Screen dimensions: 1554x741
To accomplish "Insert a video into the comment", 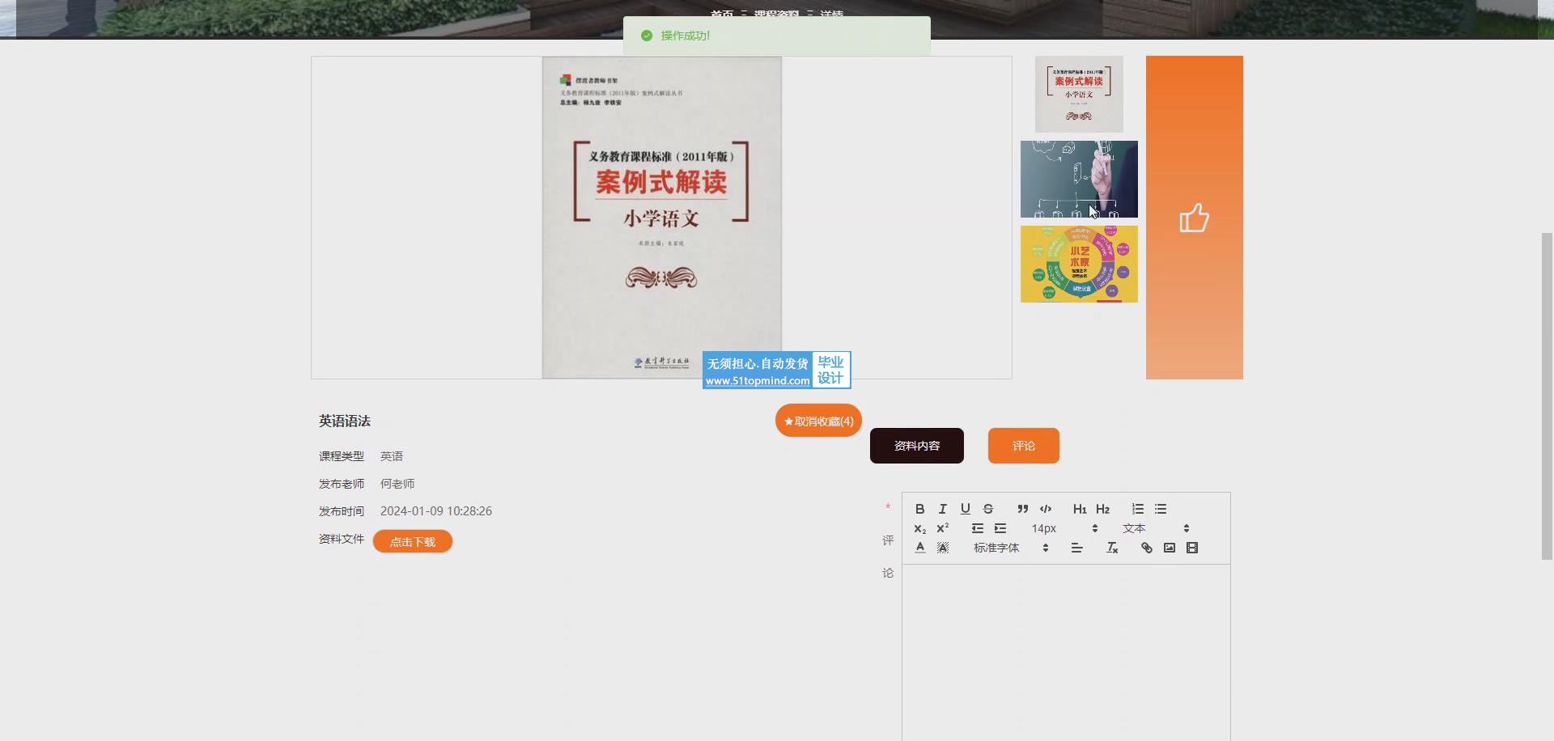I will point(1191,548).
